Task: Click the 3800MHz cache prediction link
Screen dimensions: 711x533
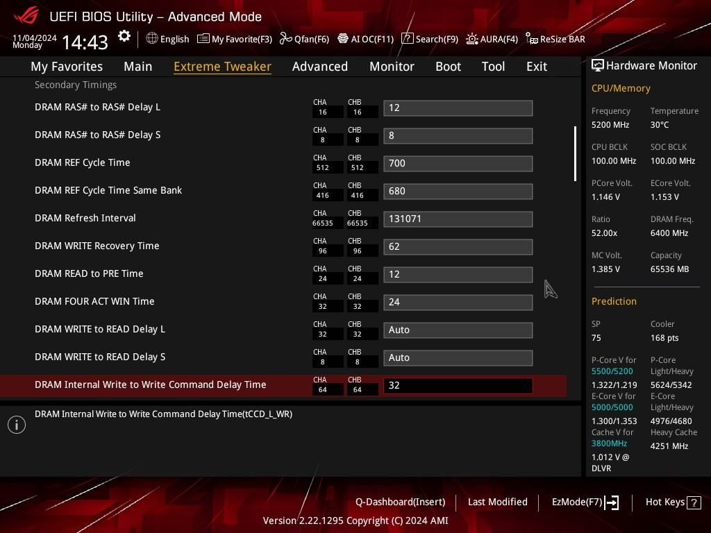Action: (609, 443)
